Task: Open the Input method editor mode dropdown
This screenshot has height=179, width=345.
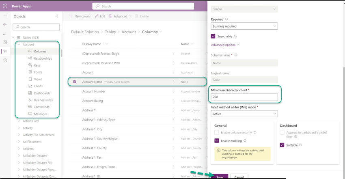Action: click(244, 114)
